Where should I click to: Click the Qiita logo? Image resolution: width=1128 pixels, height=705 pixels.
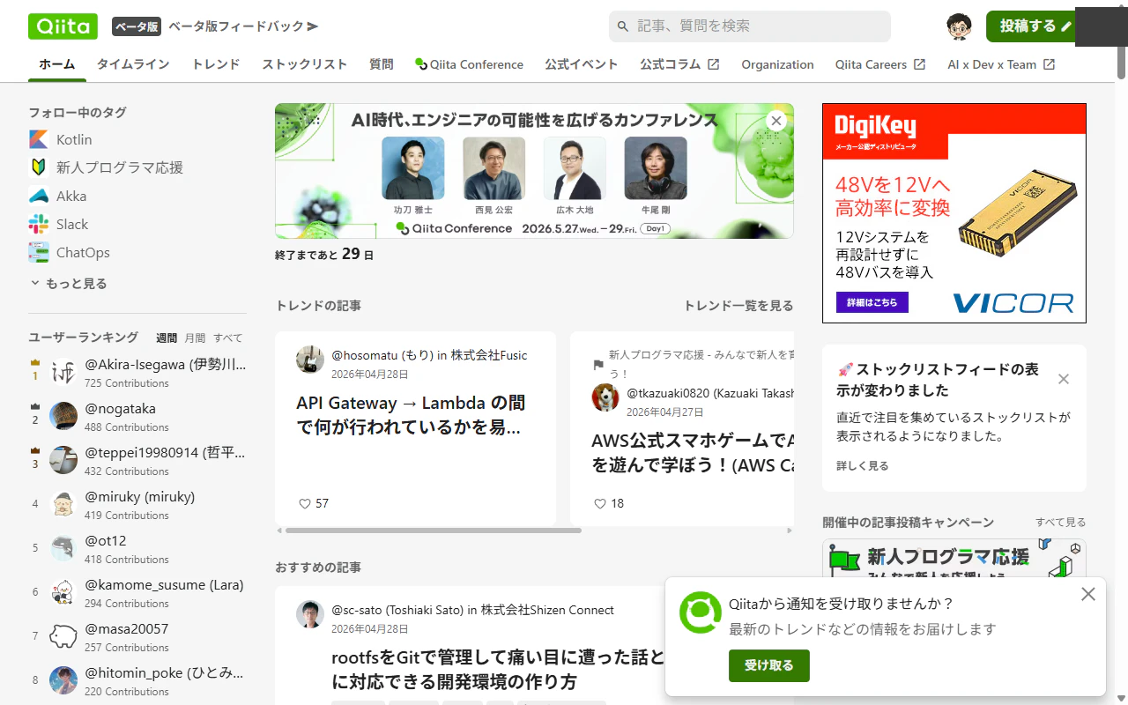point(63,26)
